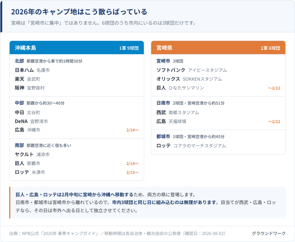The width and height of the screenshot is (295, 242).
Task: Click the 那覇から約30〜40分 note
Action: (46, 103)
